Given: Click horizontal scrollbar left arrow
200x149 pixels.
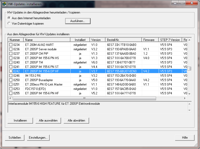Looking at the screenshot, I should point(10,98).
